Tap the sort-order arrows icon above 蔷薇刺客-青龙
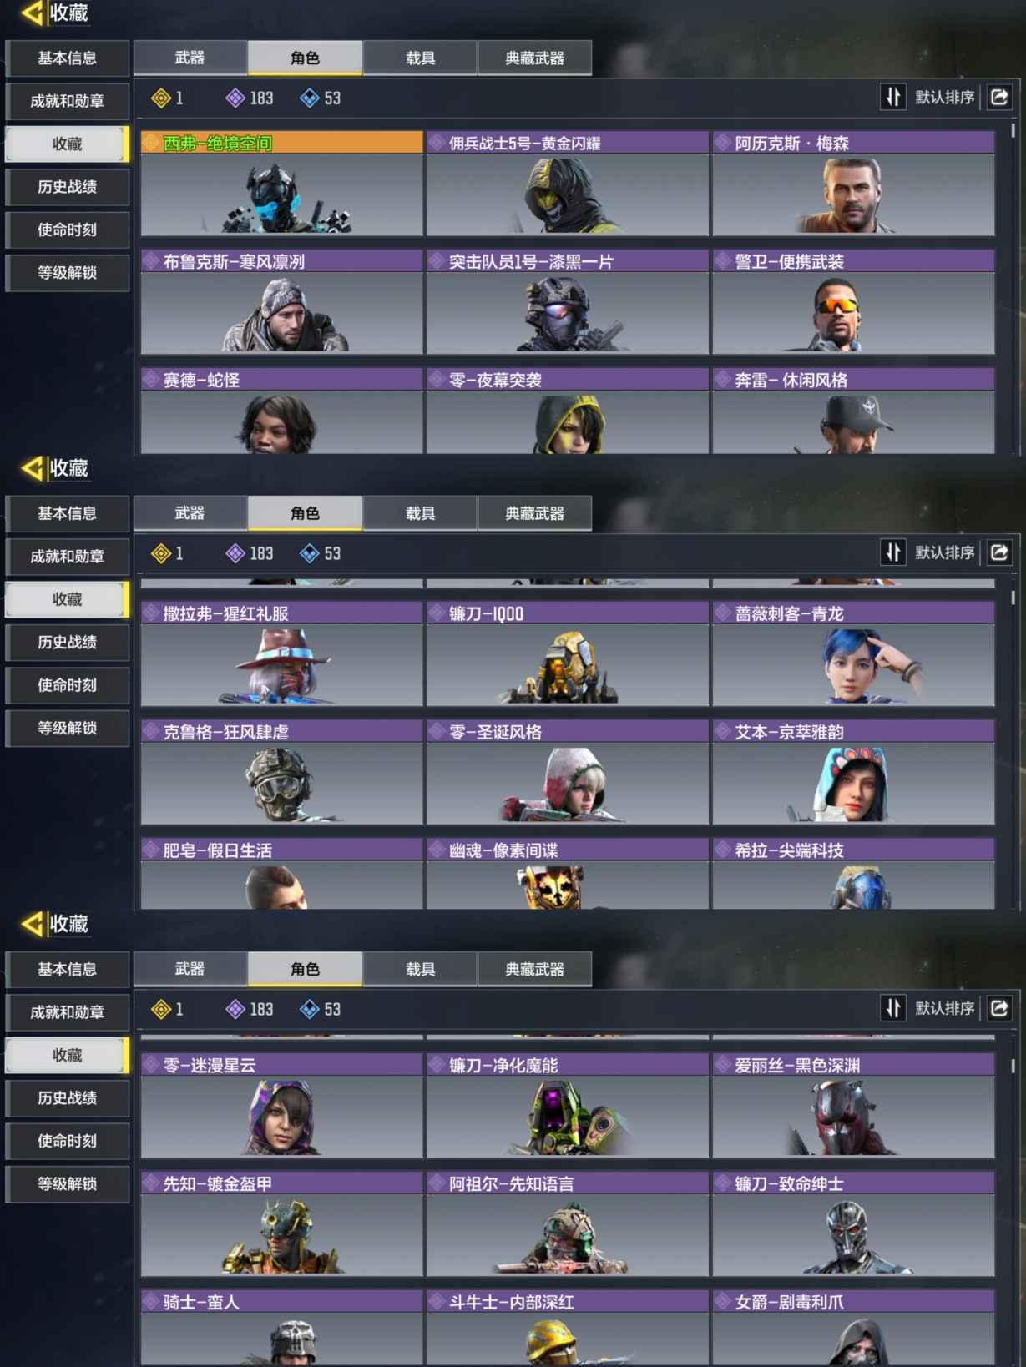 point(893,552)
